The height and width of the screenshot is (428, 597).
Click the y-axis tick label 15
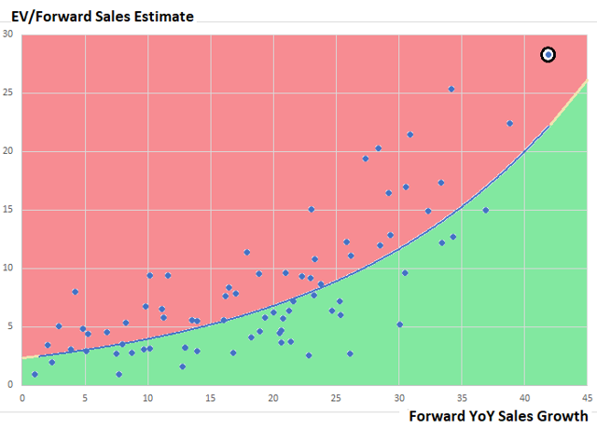pyautogui.click(x=8, y=210)
